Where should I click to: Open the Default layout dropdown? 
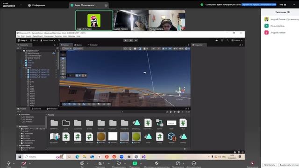tap(237, 41)
